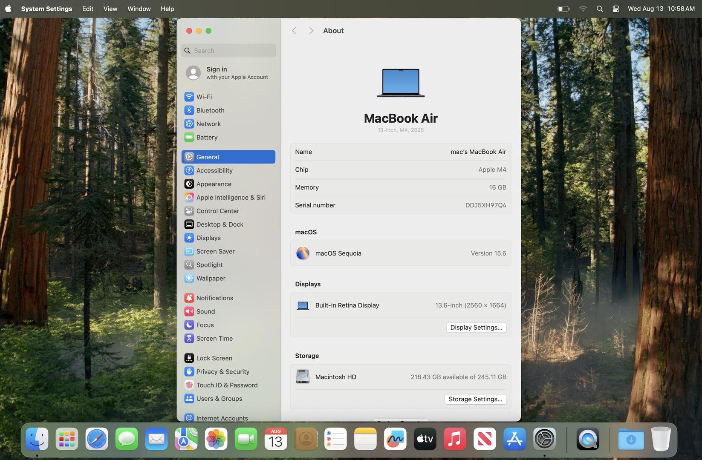The image size is (702, 460).
Task: Open Screen Time settings
Action: coord(228,339)
